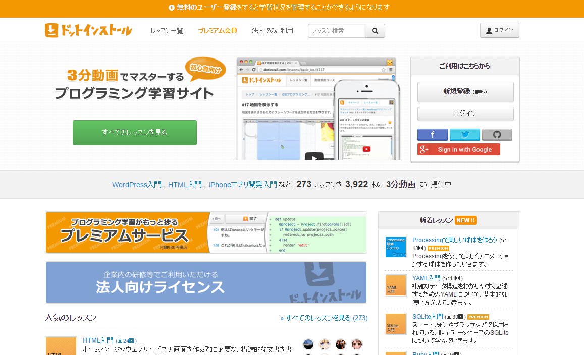Click the magnifier search button

(x=375, y=31)
